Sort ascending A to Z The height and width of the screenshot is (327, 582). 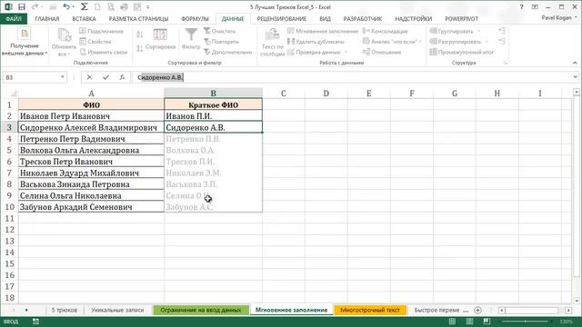click(139, 35)
